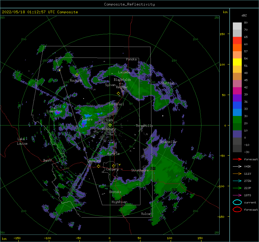Click the Lake Louise map label
The width and height of the screenshot is (259, 242).
click(22, 141)
